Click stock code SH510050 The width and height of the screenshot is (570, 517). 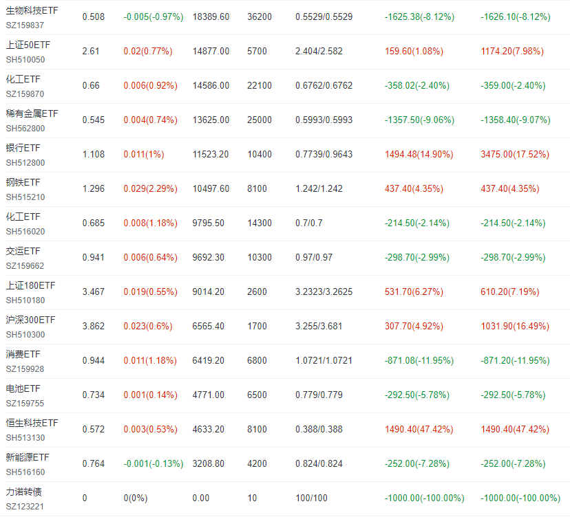[25, 60]
